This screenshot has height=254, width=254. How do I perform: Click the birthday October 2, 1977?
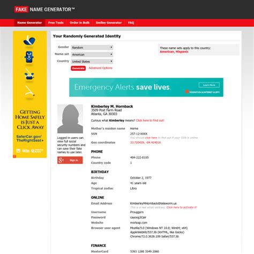coord(140,178)
